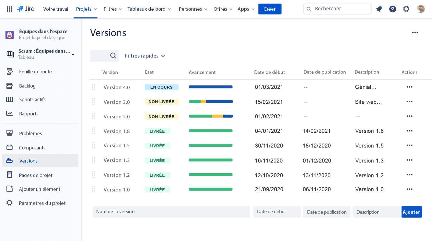Image resolution: width=432 pixels, height=241 pixels.
Task: Click the notifications icon in top bar
Action: pyautogui.click(x=379, y=9)
